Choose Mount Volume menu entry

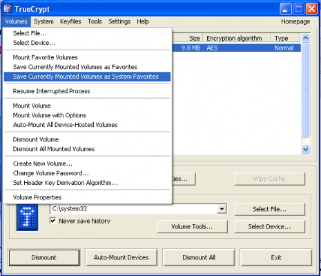87,106
